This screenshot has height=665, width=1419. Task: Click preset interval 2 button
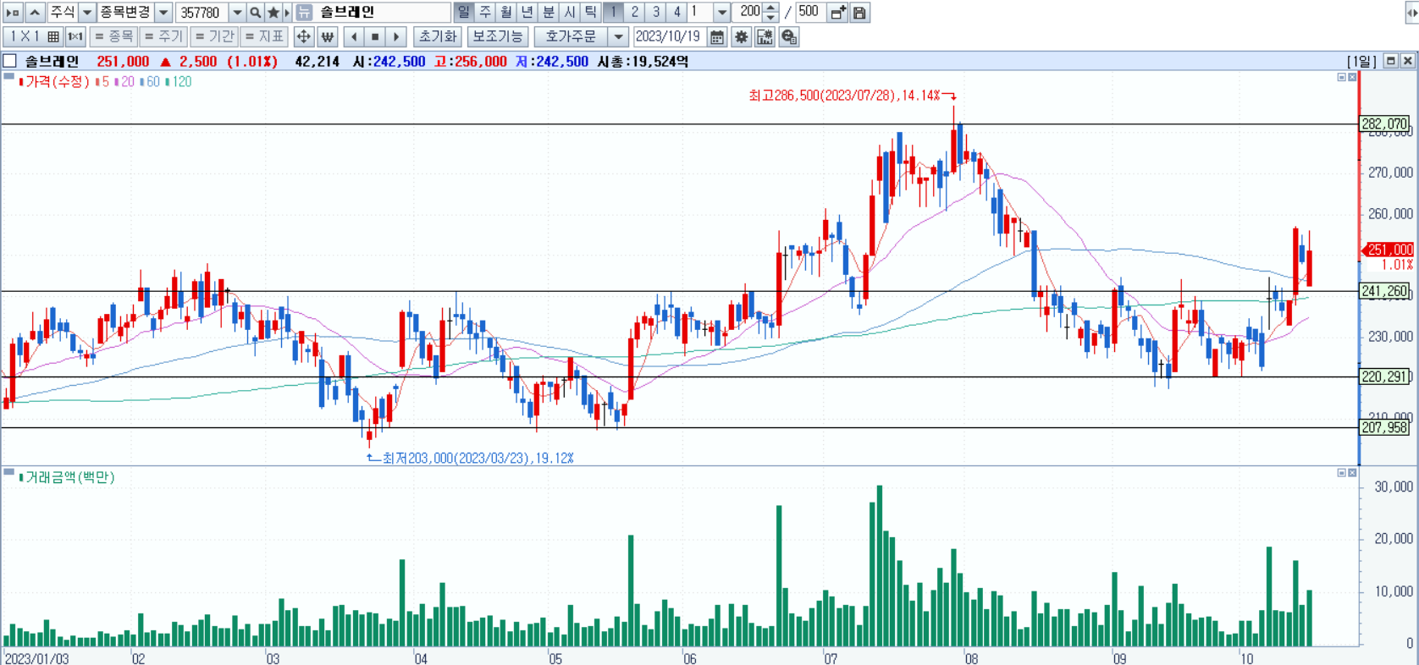pos(635,13)
